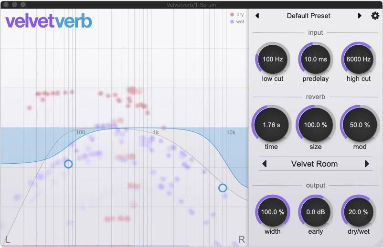Open the Default Preset menu
Viewport: 383px width, 248px height.
click(309, 16)
